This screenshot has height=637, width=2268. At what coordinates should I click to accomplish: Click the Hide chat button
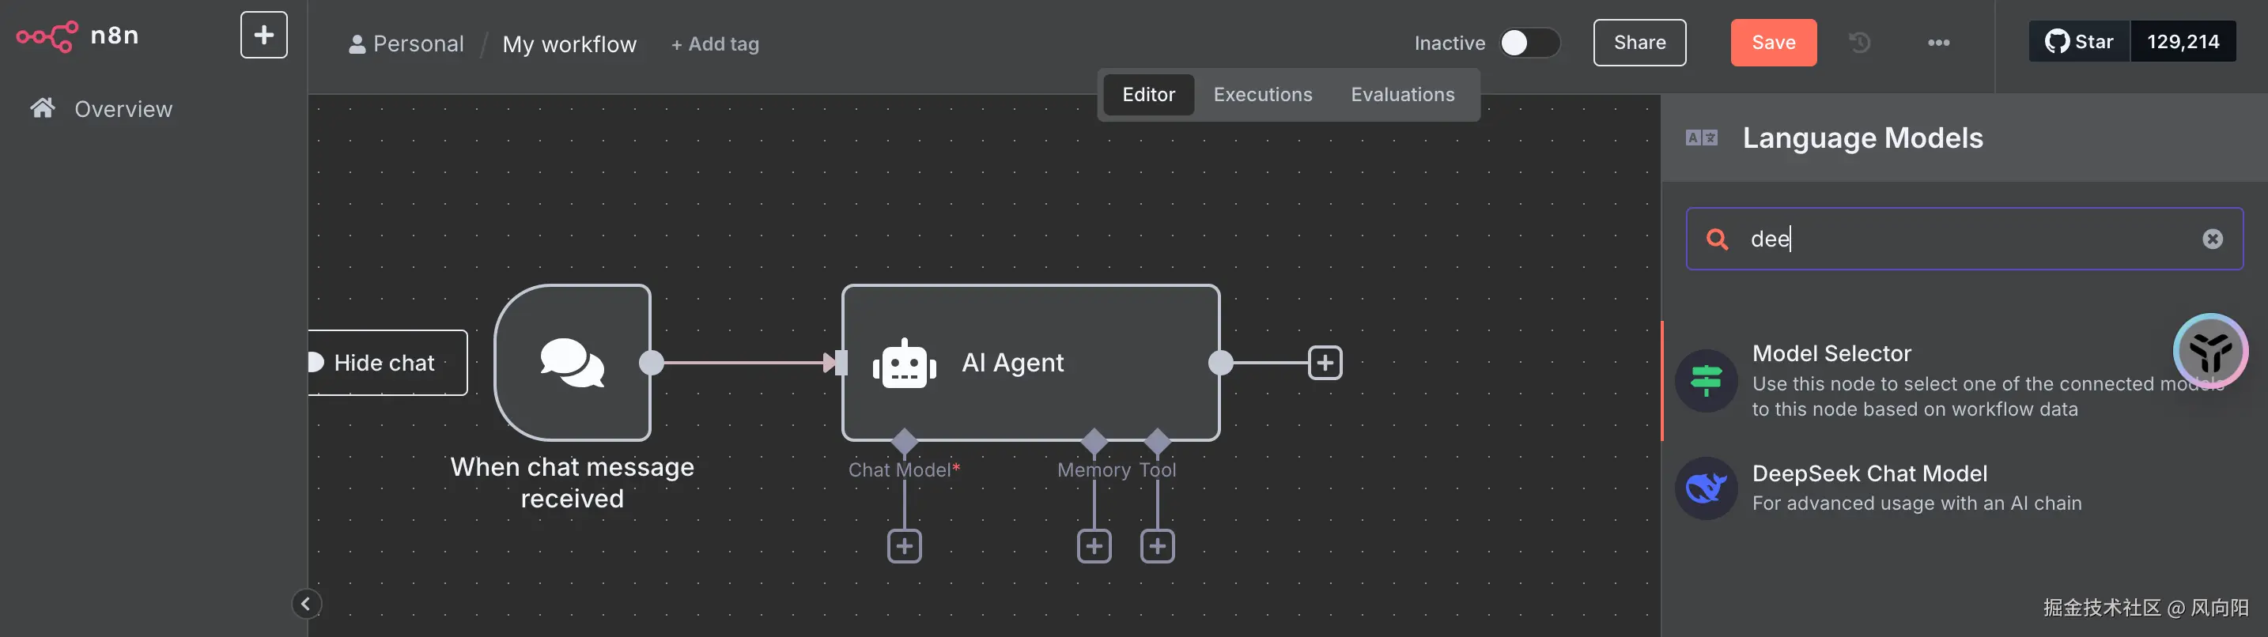pyautogui.click(x=387, y=363)
